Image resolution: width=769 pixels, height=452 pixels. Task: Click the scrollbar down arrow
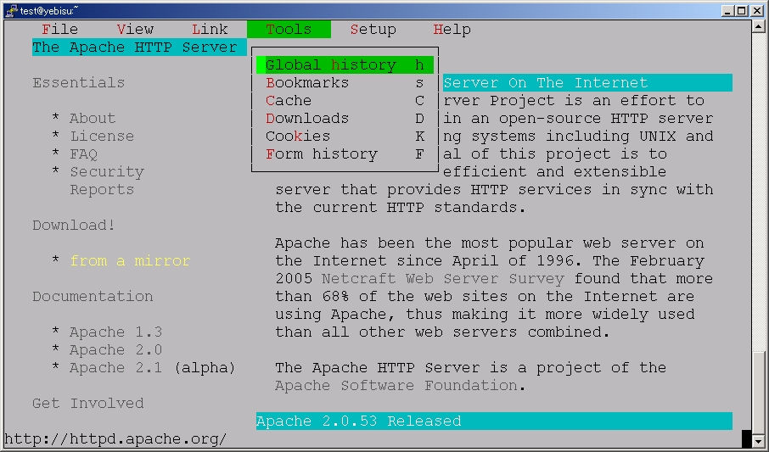tap(757, 440)
